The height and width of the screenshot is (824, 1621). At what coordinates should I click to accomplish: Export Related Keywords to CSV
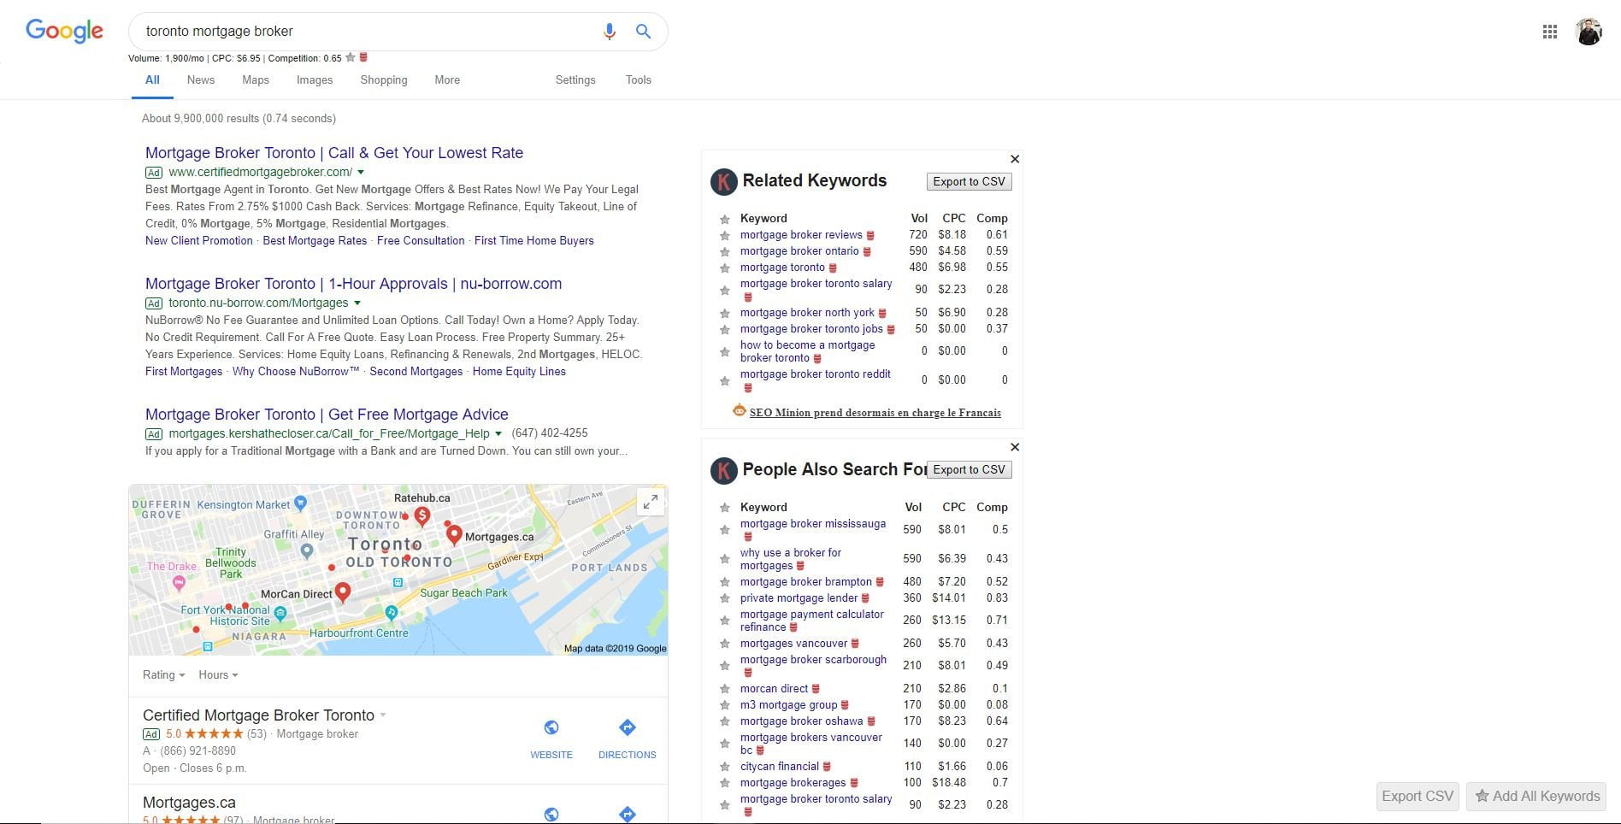point(970,181)
